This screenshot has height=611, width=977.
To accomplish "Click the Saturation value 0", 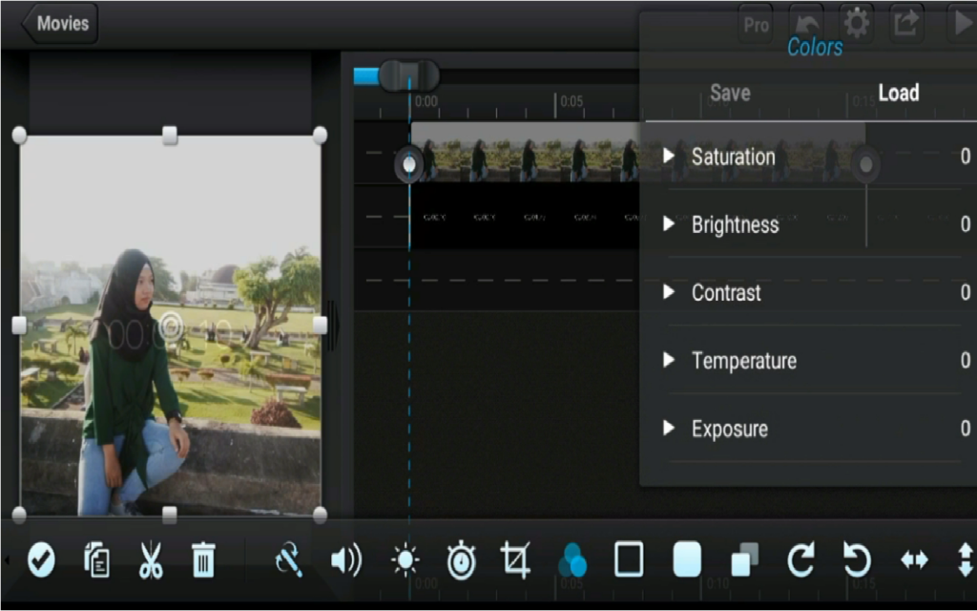I will click(966, 156).
